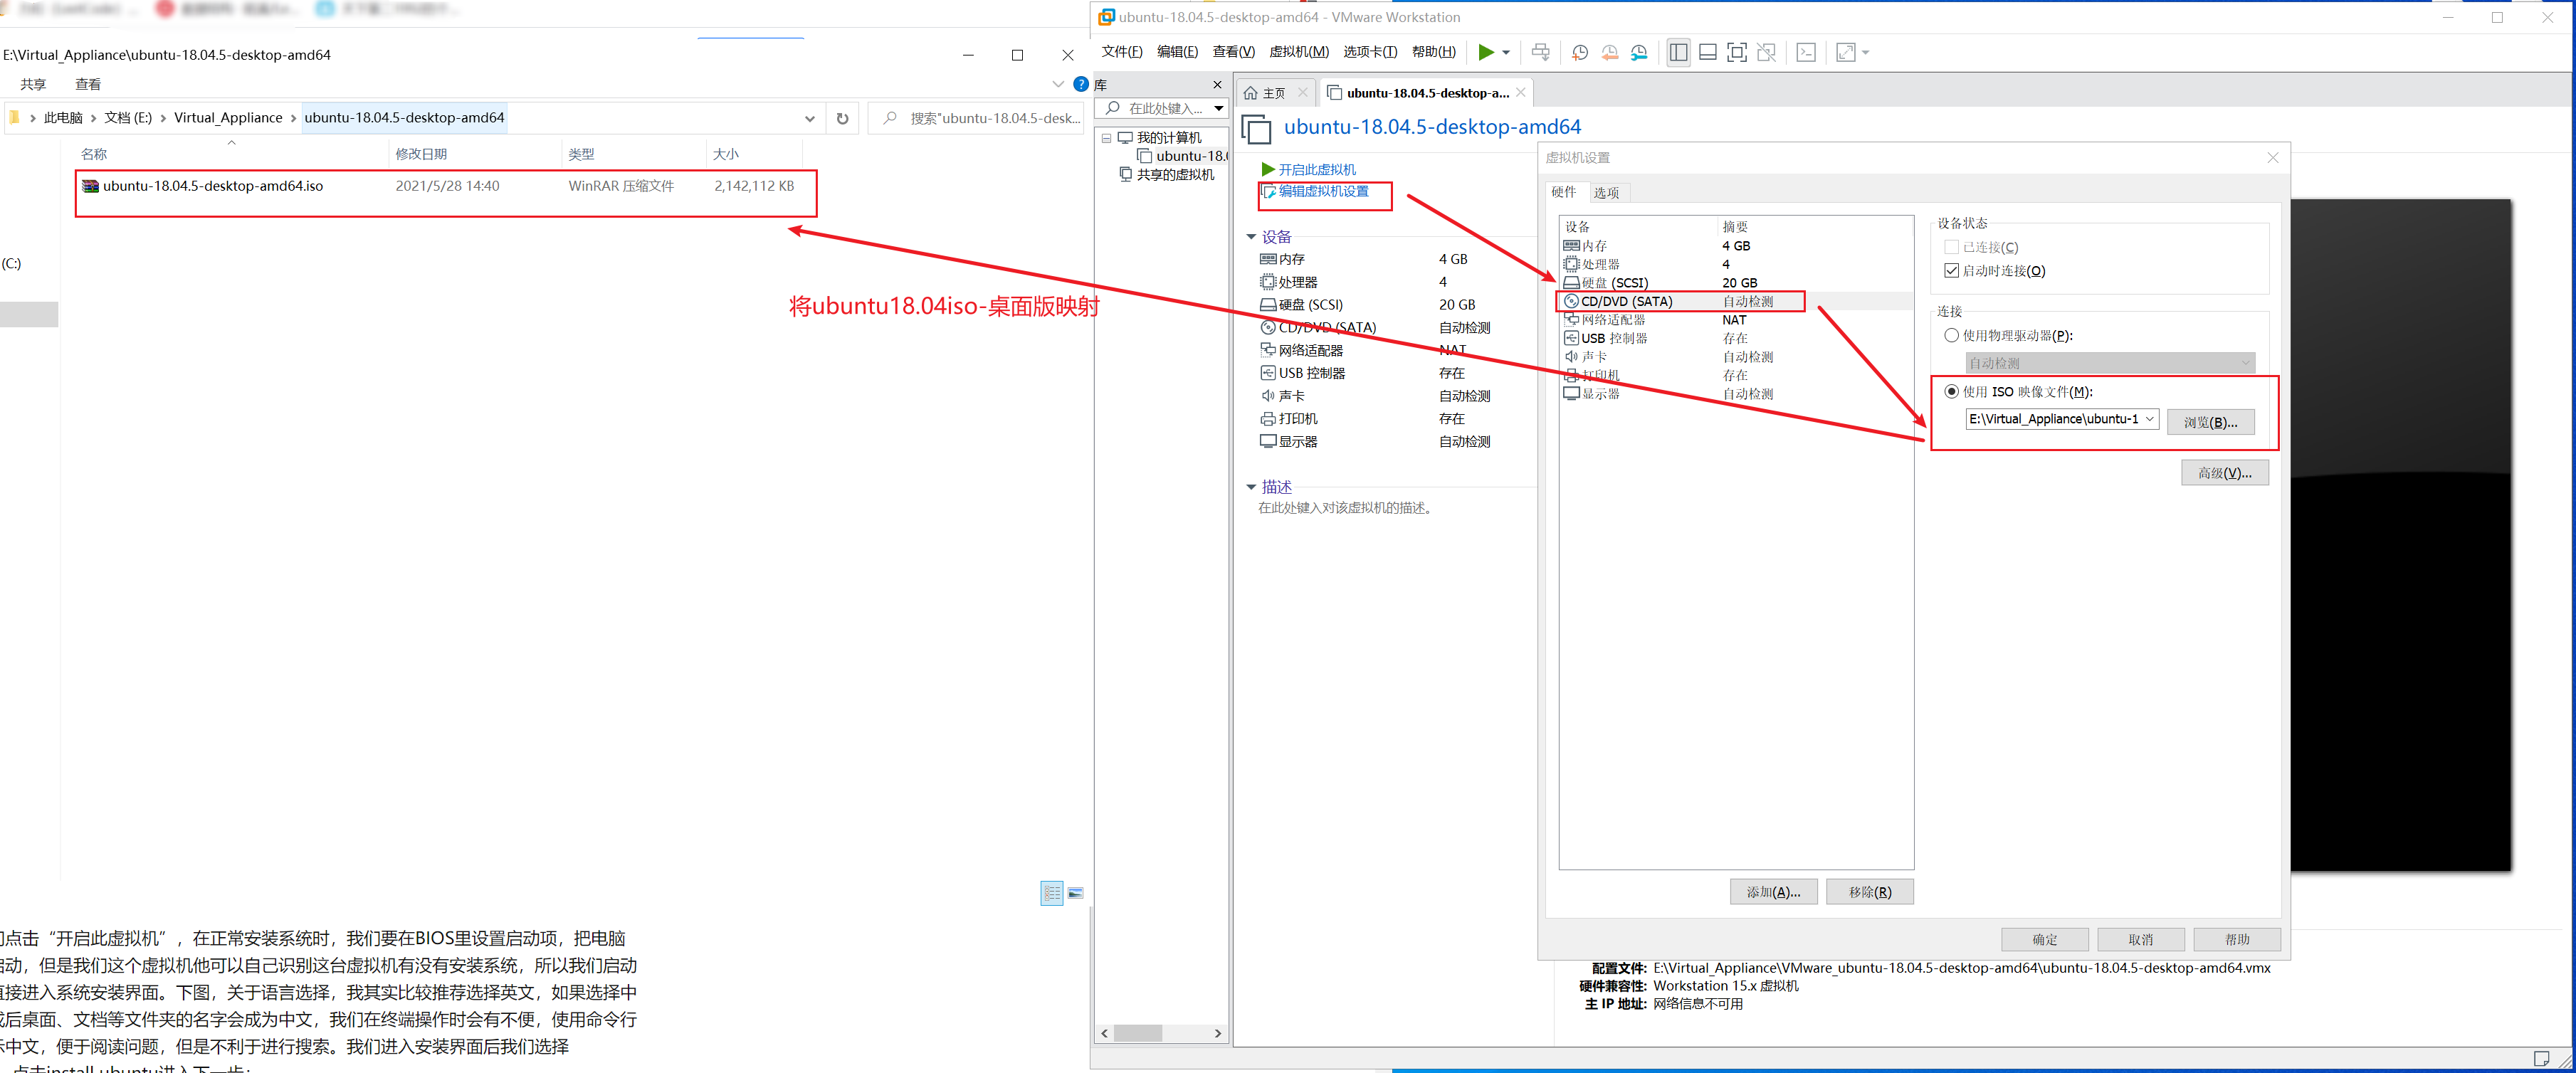
Task: Open the Snapshot Manager wrench-clock icon
Action: pyautogui.click(x=1639, y=52)
